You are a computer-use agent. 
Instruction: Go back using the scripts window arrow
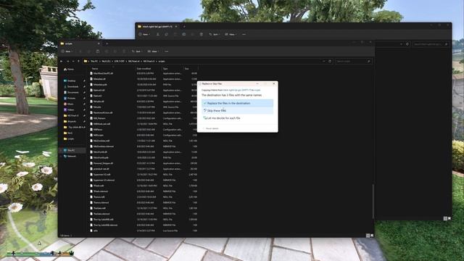(62, 61)
